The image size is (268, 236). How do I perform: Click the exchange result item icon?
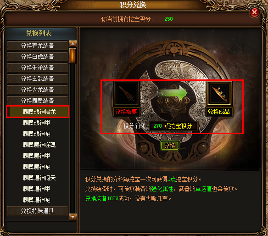(x=219, y=94)
